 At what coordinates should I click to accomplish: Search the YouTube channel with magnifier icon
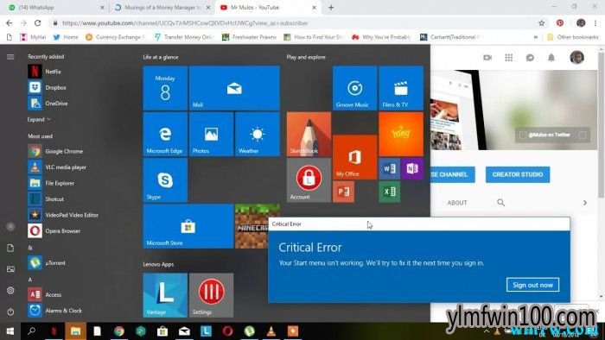tap(500, 203)
